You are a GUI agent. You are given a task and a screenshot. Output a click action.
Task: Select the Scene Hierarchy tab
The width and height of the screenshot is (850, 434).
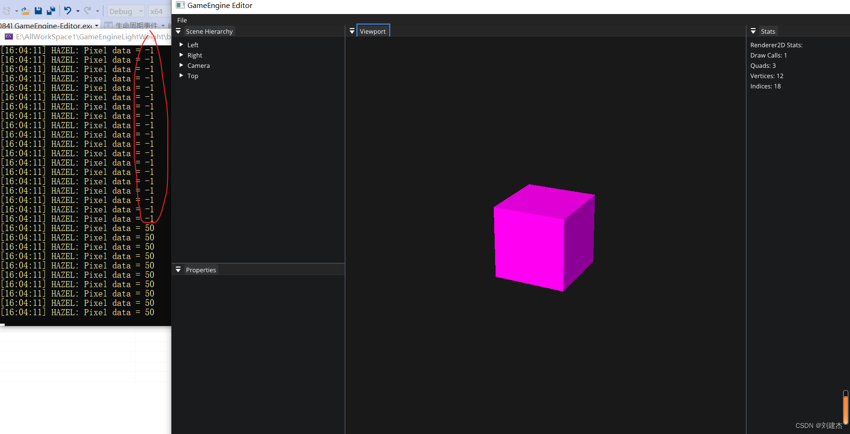209,31
